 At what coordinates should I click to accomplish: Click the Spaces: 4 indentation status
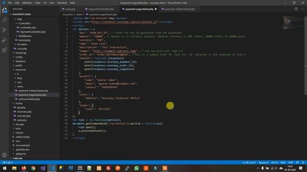[263, 162]
